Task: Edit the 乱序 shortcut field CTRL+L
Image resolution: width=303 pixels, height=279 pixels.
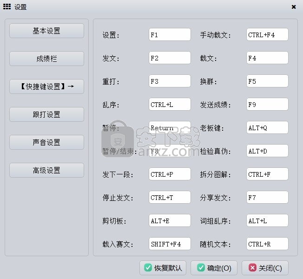Action: [170, 105]
